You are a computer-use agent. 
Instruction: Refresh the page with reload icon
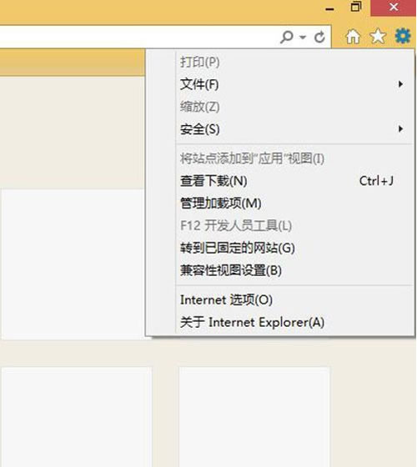pos(319,37)
